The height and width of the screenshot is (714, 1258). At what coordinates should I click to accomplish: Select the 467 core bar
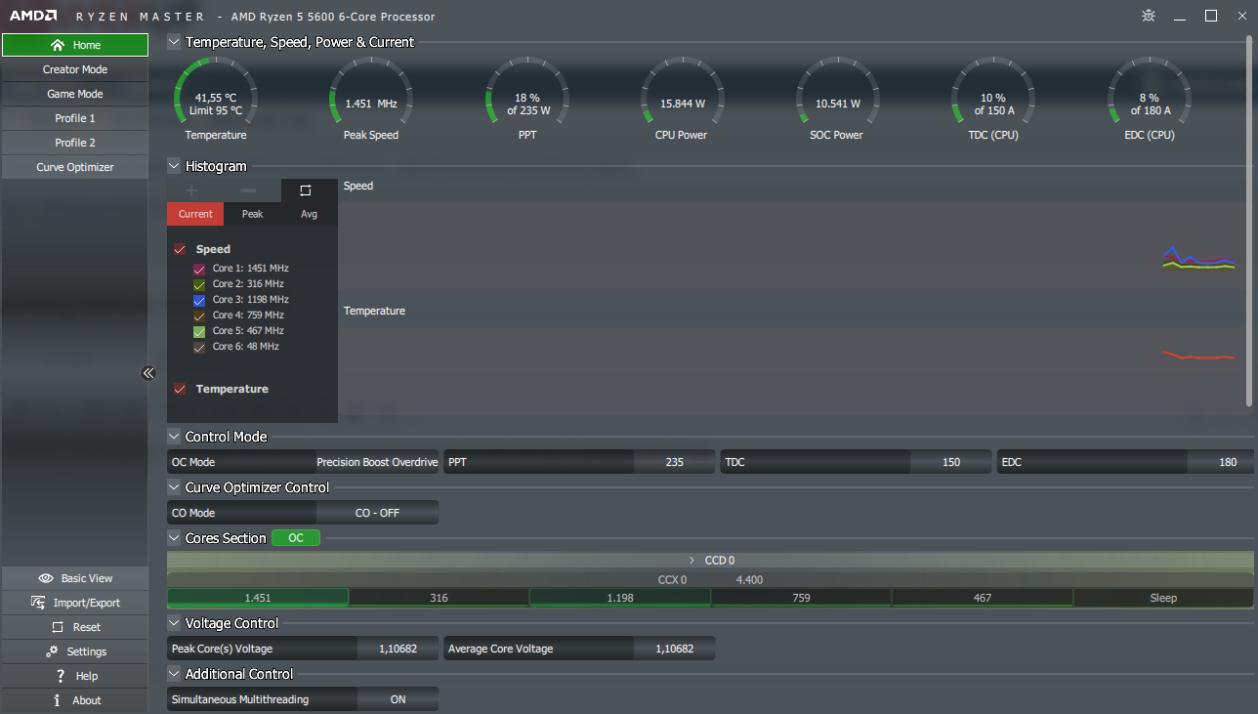tap(983, 598)
